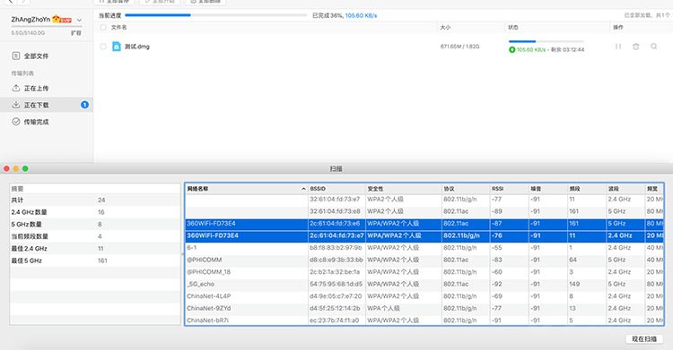Close the 扫描 window
The height and width of the screenshot is (350, 673).
click(6, 169)
